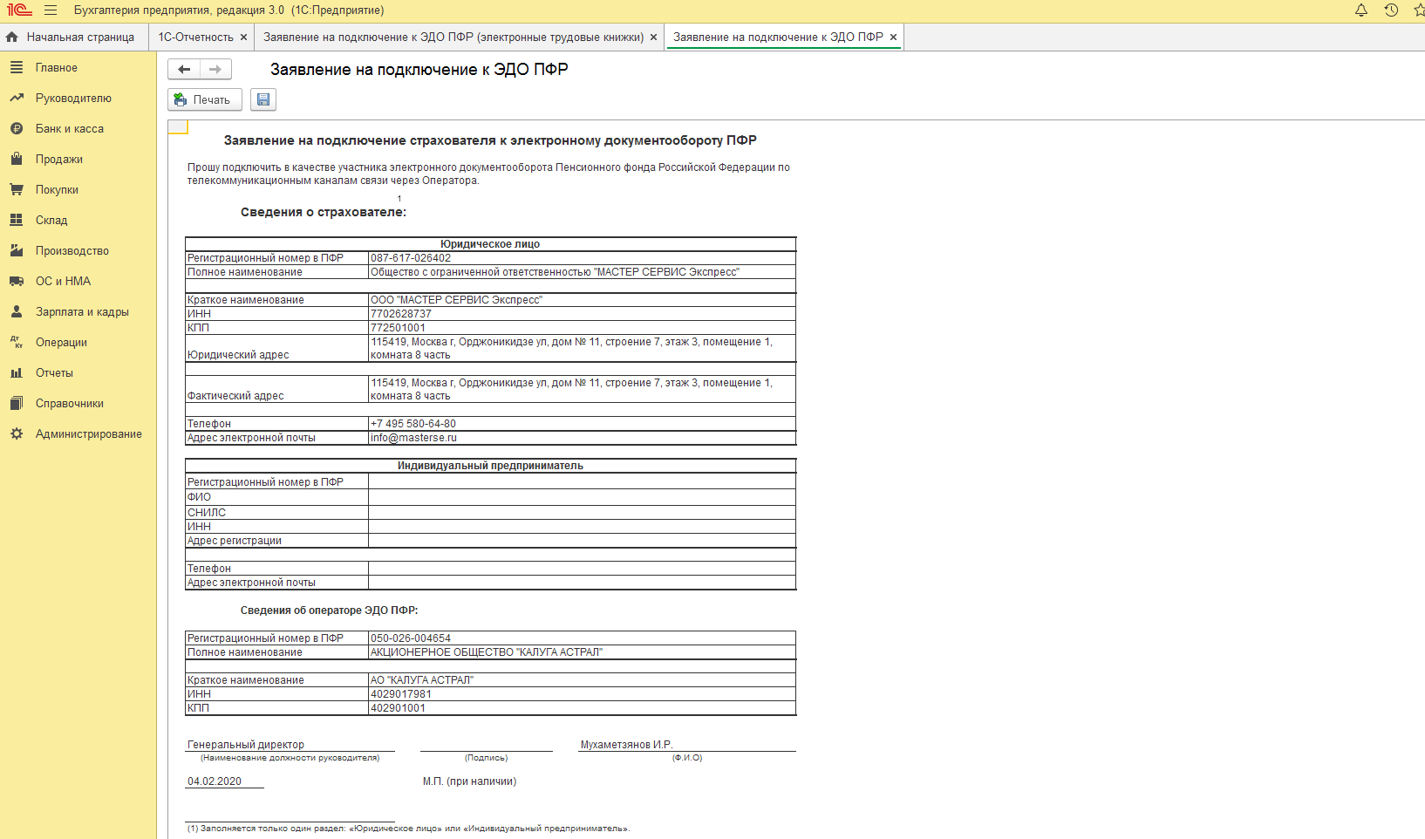Click the home icon on Начальная страница
The width and height of the screenshot is (1425, 839).
(x=12, y=37)
